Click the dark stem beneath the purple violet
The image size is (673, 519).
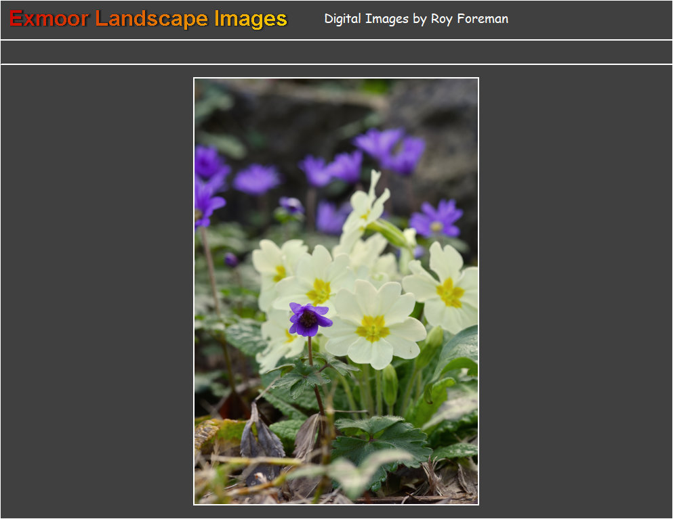pos(315,379)
